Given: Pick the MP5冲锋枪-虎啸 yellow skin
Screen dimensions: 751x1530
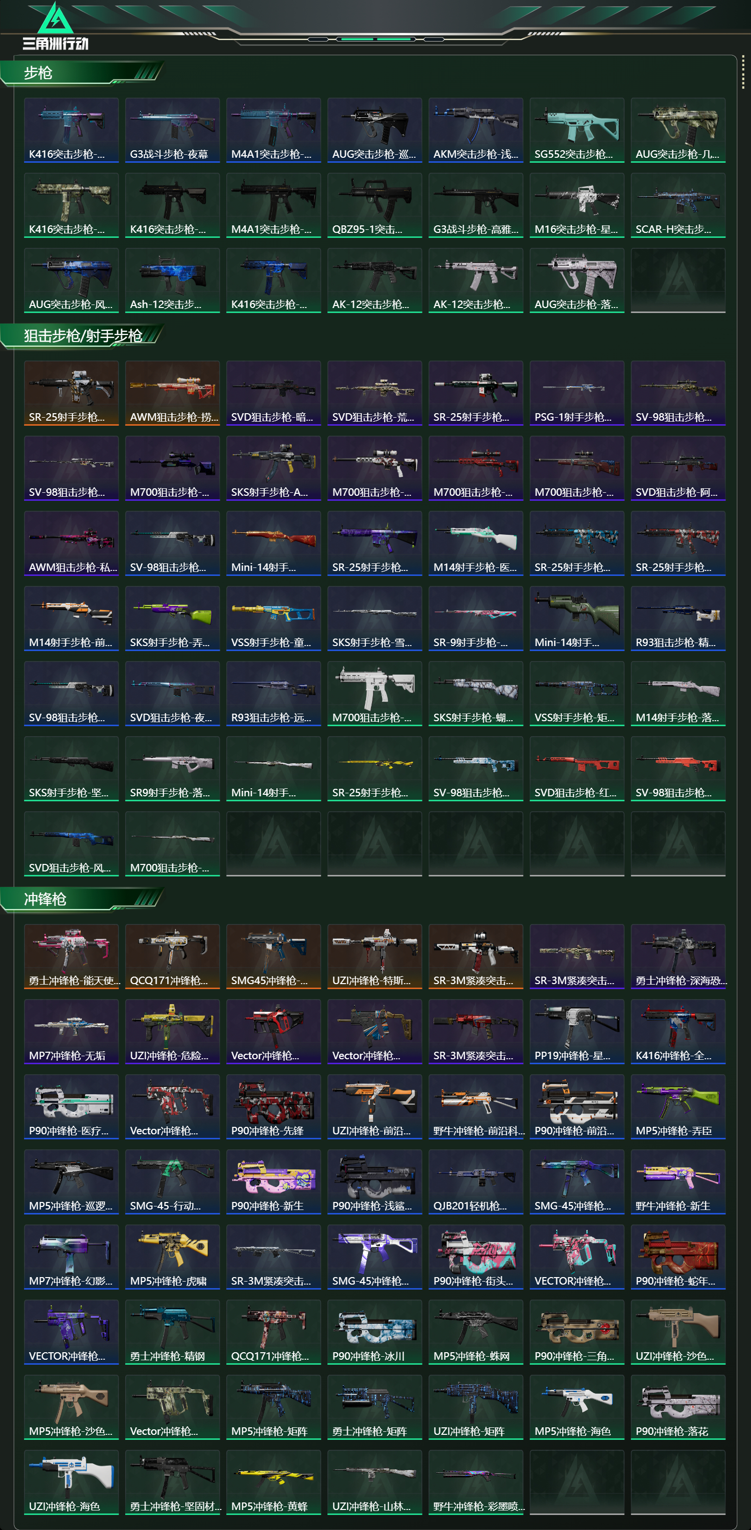Looking at the screenshot, I should click(x=172, y=1257).
